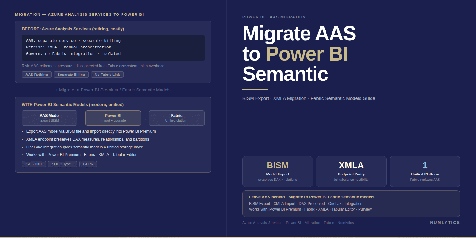Viewport: 476px width, 238px height.
Task: Click the 'Migrate to Power BI Premium' arrow text
Action: point(113,90)
